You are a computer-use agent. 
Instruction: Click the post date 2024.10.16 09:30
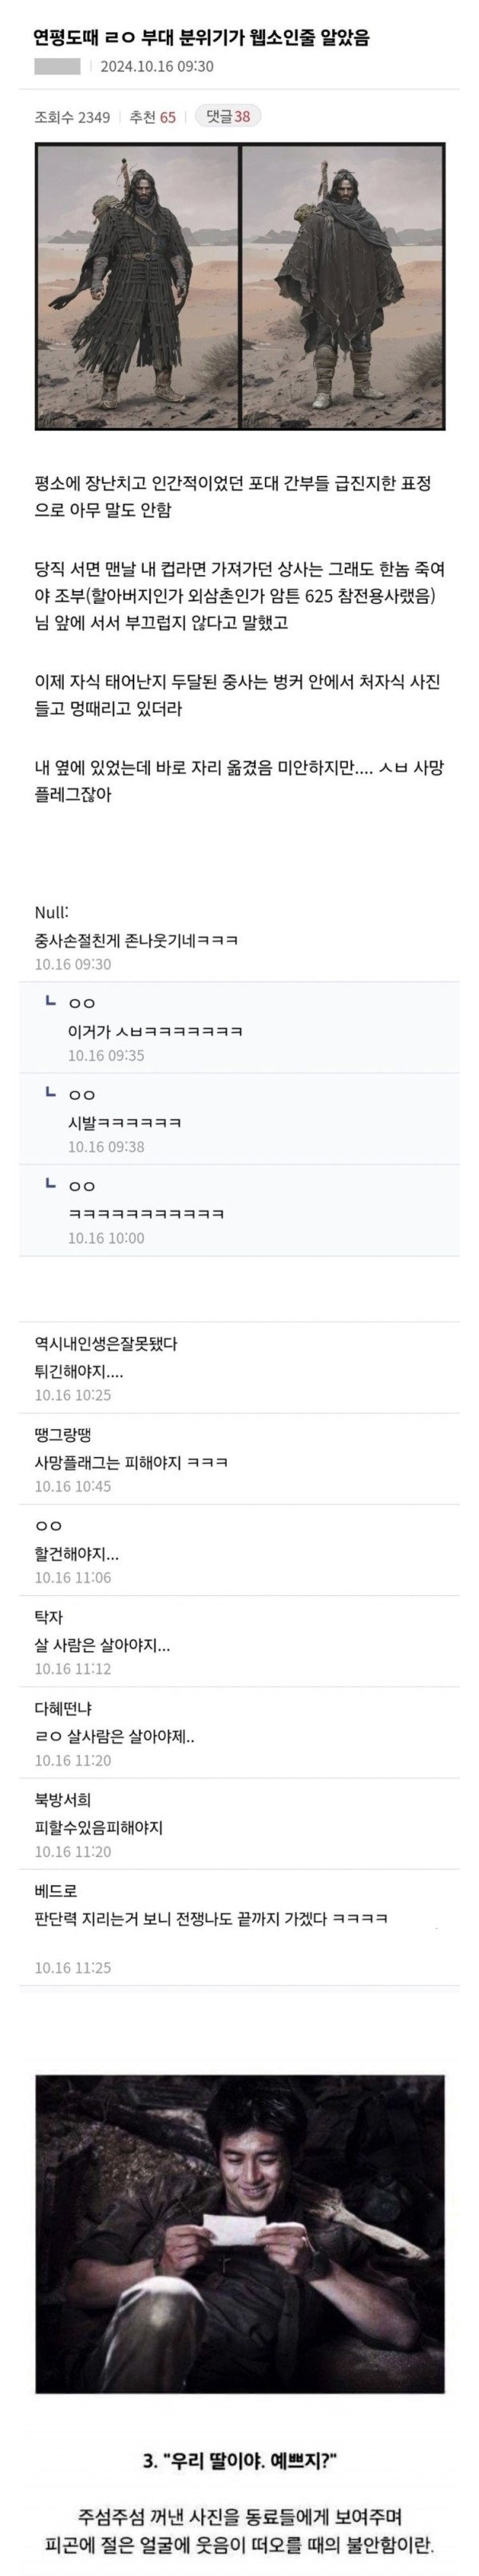[x=157, y=67]
